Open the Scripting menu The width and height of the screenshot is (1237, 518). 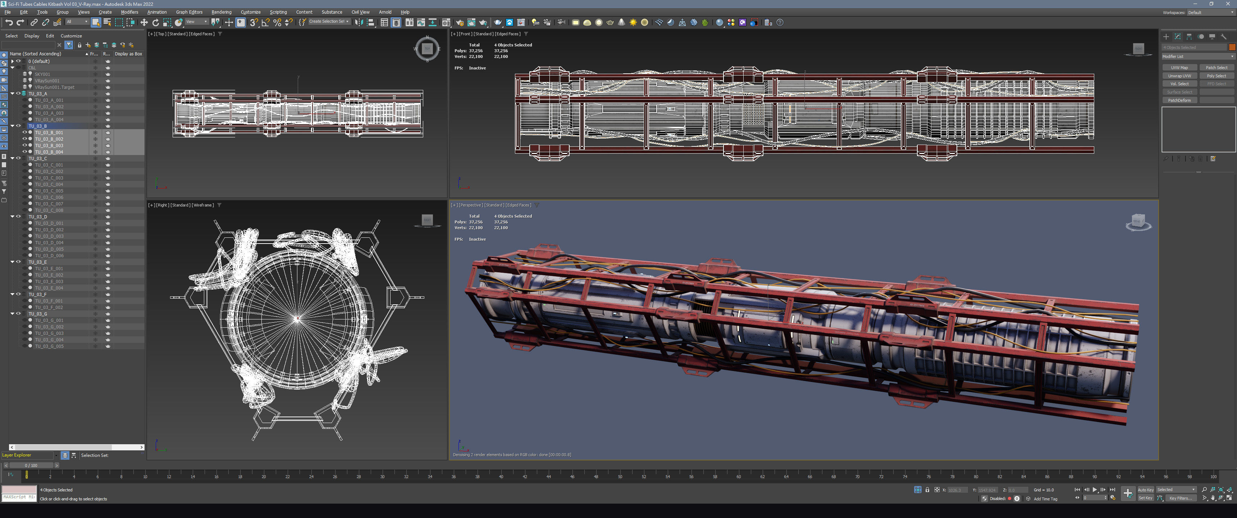click(x=278, y=12)
